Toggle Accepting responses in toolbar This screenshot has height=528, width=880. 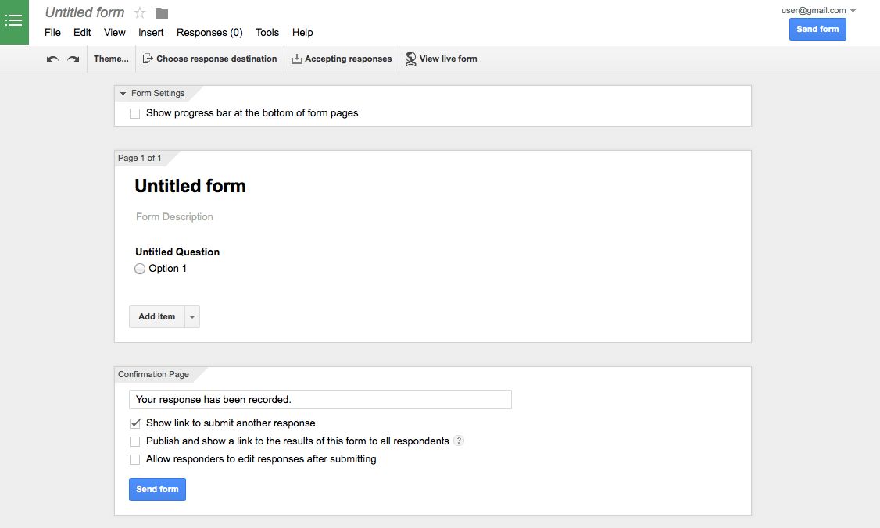pos(342,59)
